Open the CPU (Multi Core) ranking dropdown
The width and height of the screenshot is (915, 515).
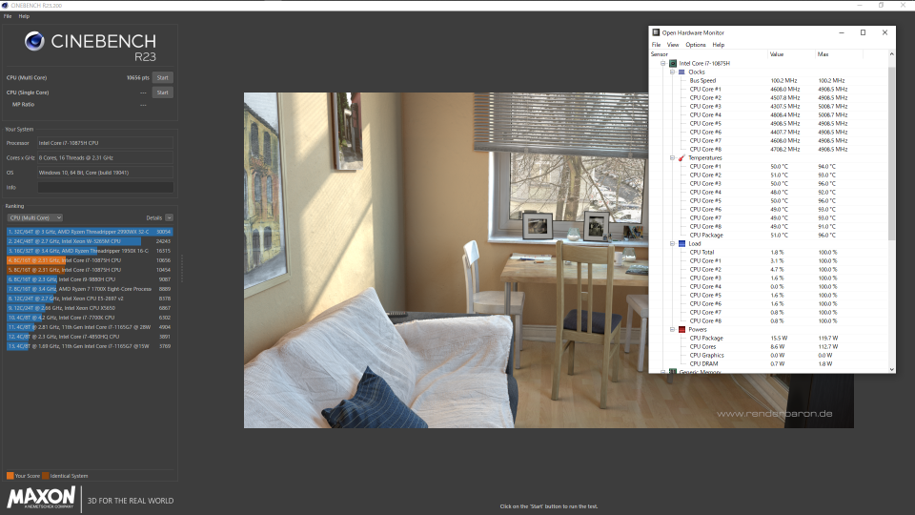35,217
